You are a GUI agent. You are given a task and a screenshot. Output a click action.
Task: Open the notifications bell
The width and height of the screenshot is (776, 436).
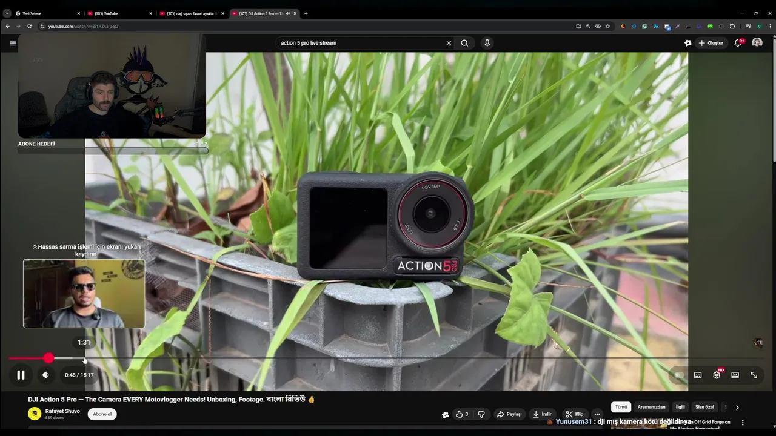coord(738,43)
